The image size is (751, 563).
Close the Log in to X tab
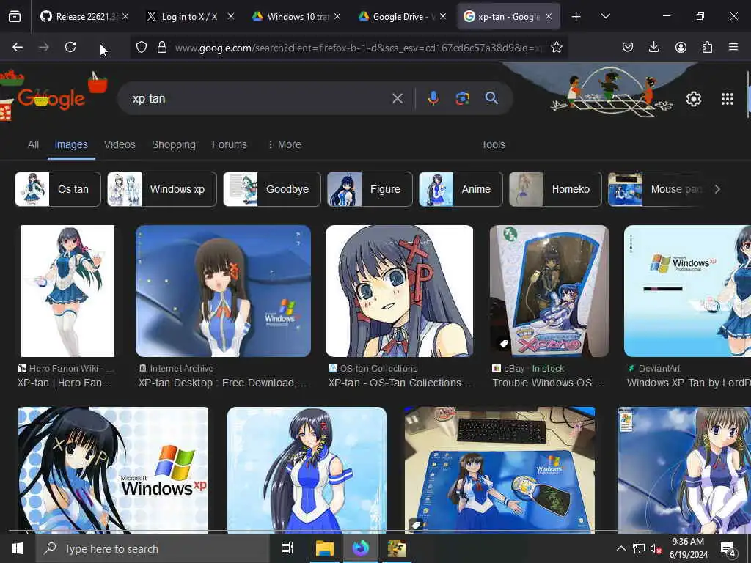point(231,16)
